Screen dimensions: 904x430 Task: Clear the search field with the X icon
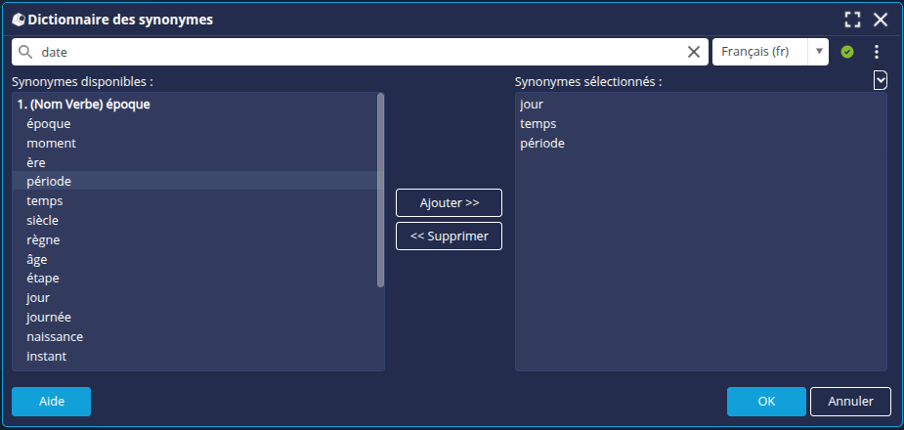[x=694, y=52]
